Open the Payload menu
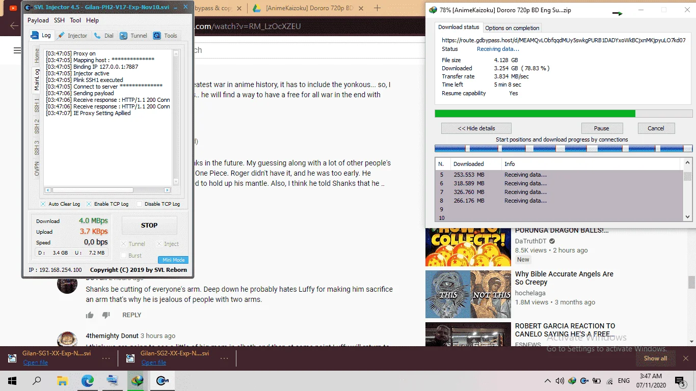The height and width of the screenshot is (391, 696). click(x=38, y=20)
